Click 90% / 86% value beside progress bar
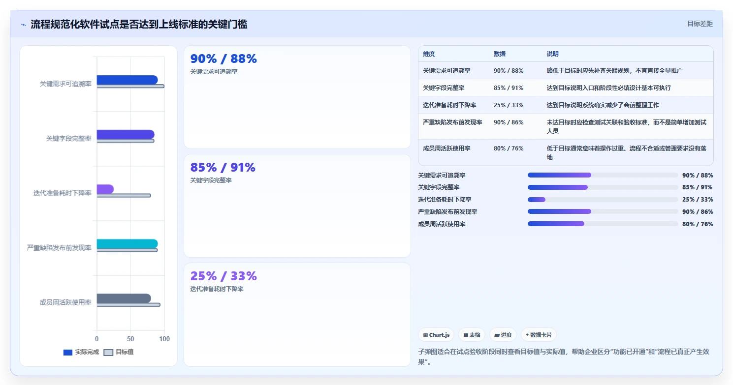The width and height of the screenshot is (733, 385). coord(698,212)
